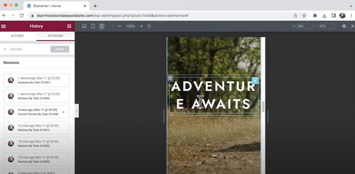Reset the preview zoom level
The width and height of the screenshot is (355, 174).
pos(149,26)
